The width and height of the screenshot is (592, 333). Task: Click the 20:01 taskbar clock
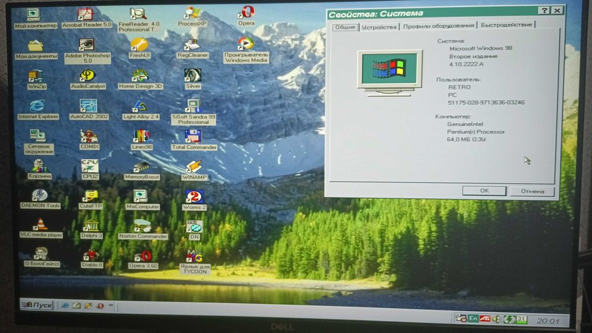coord(548,321)
